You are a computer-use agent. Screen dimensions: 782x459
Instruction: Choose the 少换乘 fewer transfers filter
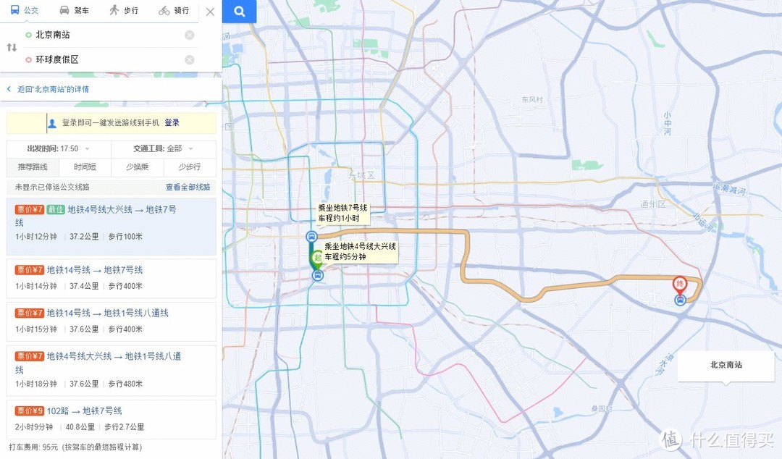pyautogui.click(x=137, y=167)
